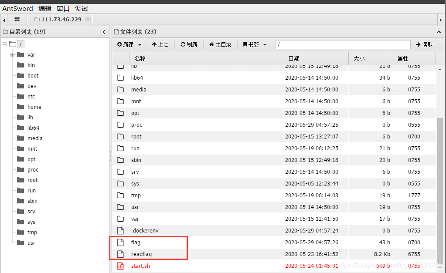
Task: Click the lib folder icon in tree
Action: (x=20, y=117)
